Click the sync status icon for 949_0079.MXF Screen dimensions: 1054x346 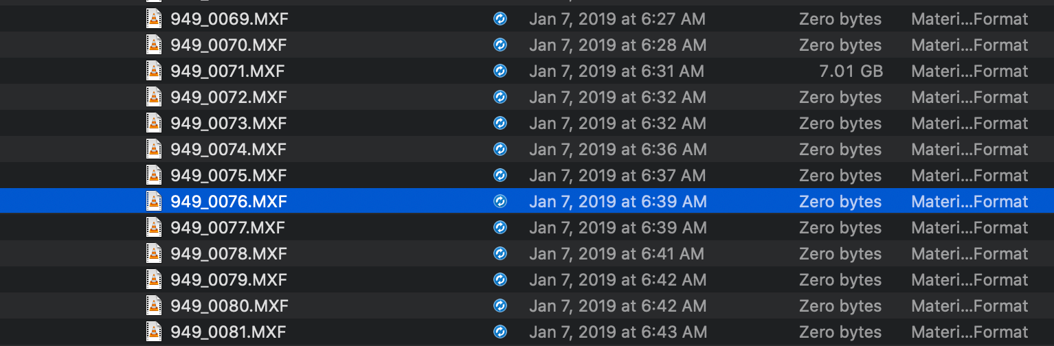[x=500, y=279]
